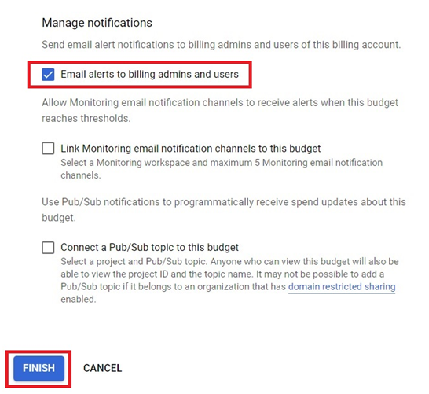
Task: Click the 'Send email alert notifications' description text
Action: [222, 45]
